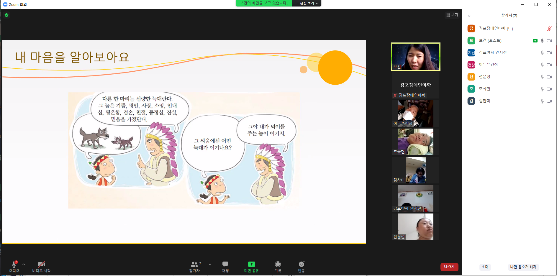Select the 보건 speaker video thumbnail
This screenshot has width=557, height=276.
(415, 57)
